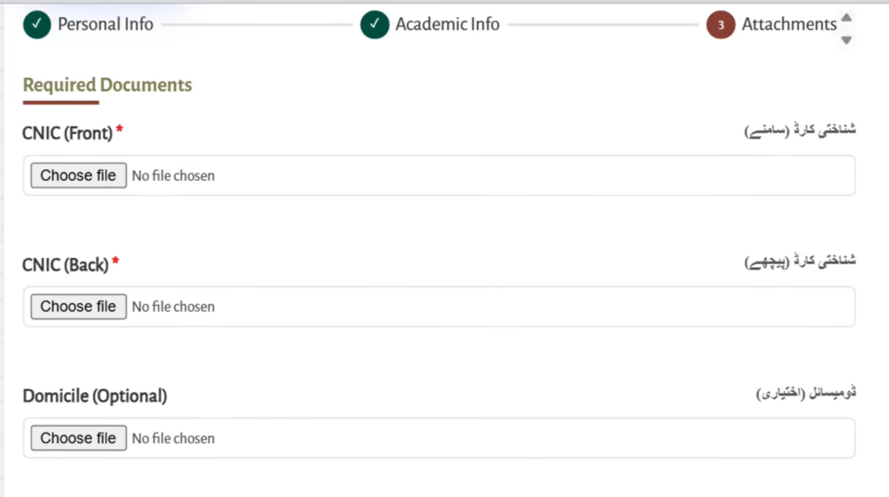This screenshot has width=889, height=497.
Task: Go back to Personal Info step label
Action: pos(105,24)
